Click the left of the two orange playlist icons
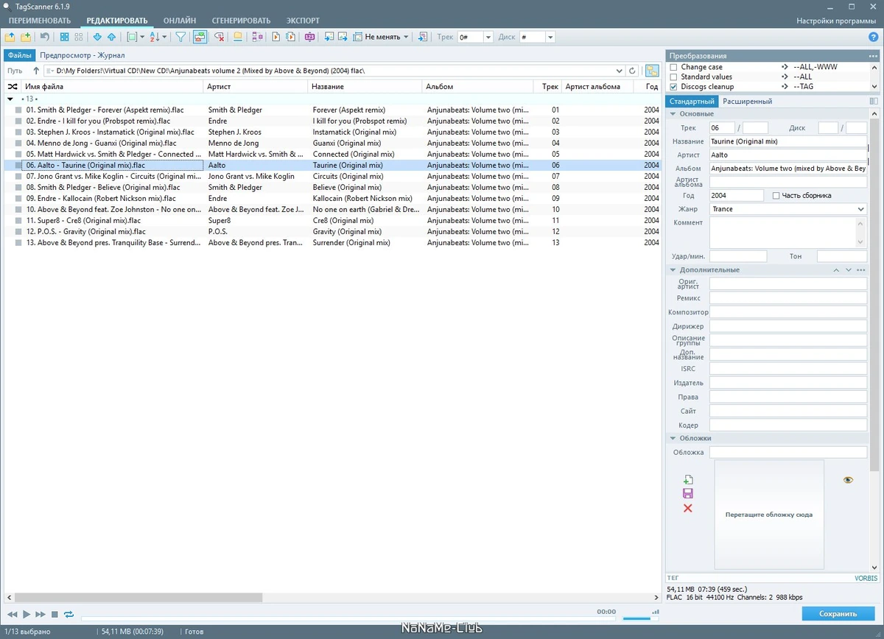This screenshot has height=639, width=884. [x=276, y=37]
